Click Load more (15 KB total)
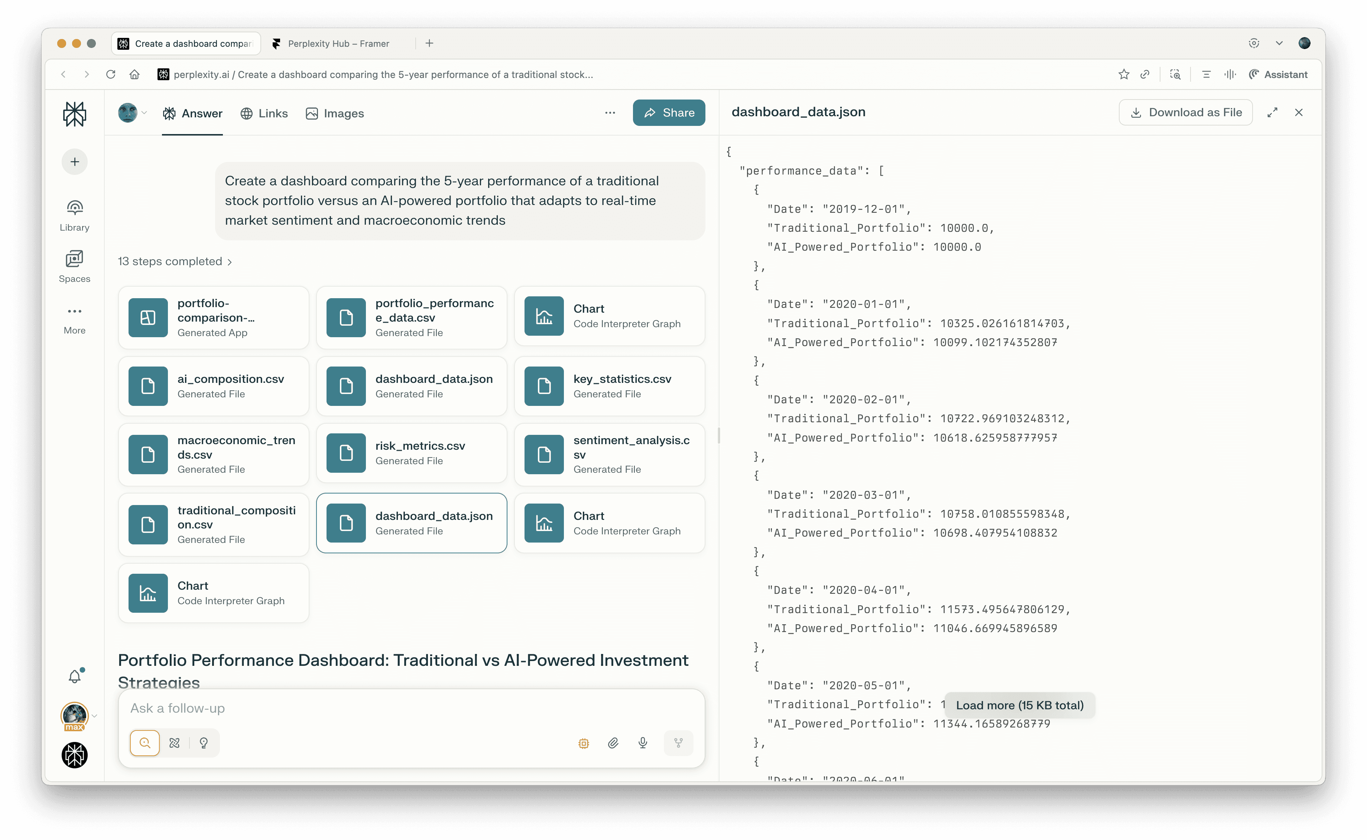The height and width of the screenshot is (840, 1367). pyautogui.click(x=1019, y=705)
